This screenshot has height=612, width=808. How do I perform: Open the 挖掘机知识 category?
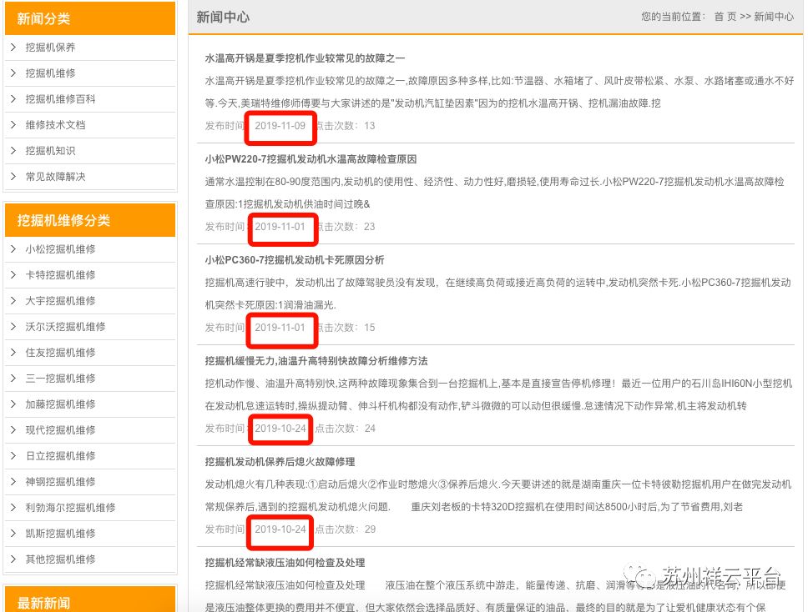50,150
